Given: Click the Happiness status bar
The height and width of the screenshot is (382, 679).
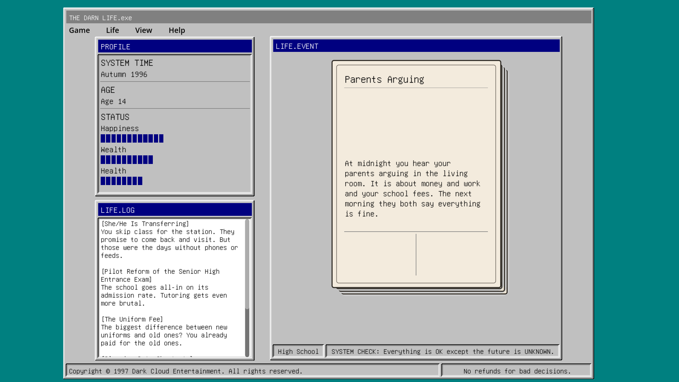Looking at the screenshot, I should pos(132,138).
